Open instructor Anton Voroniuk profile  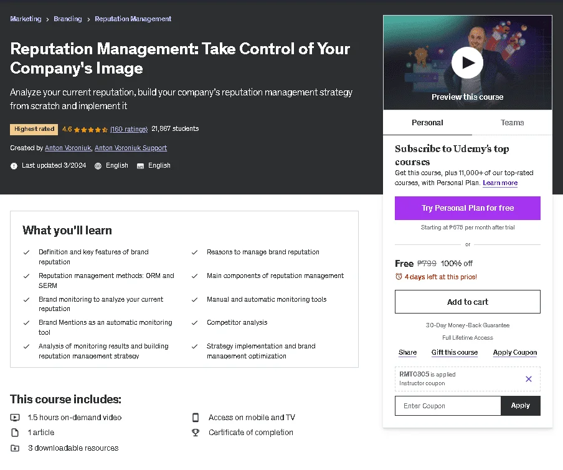pyautogui.click(x=68, y=148)
